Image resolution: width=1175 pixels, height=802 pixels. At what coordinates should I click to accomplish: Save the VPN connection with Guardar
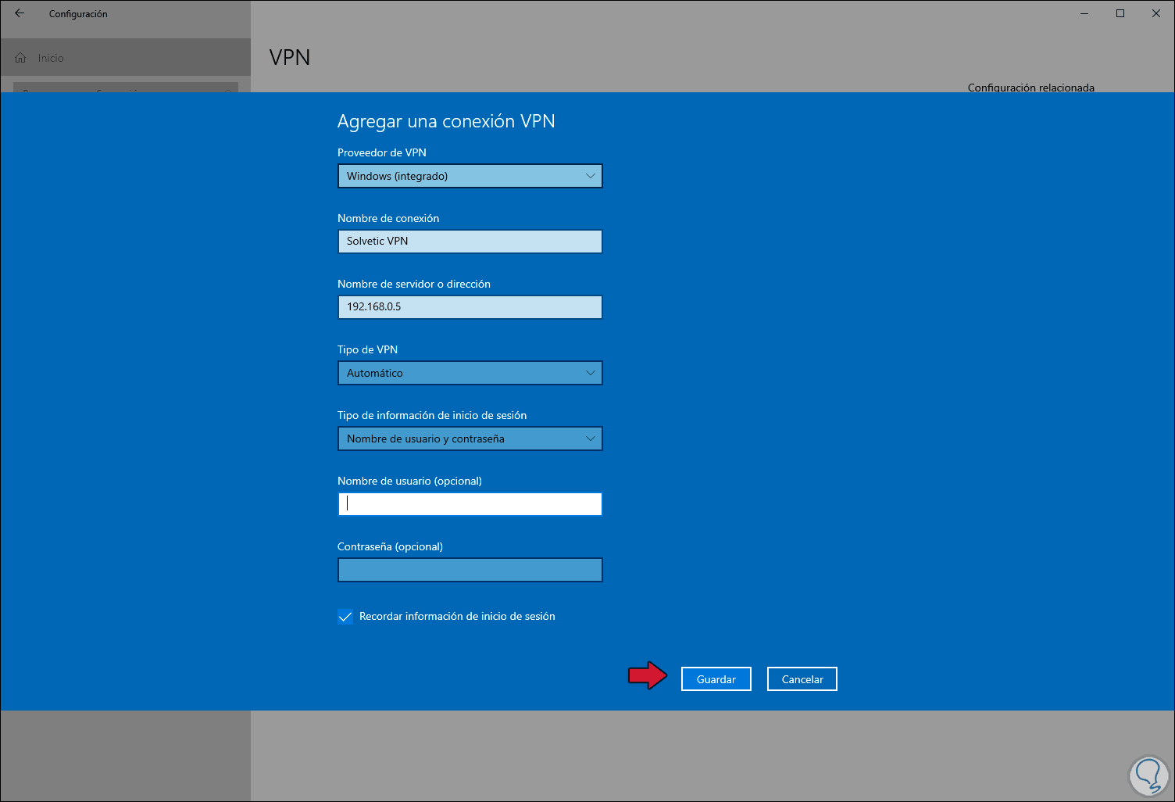716,679
